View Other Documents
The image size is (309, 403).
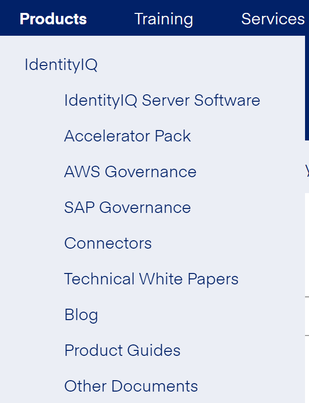point(130,386)
